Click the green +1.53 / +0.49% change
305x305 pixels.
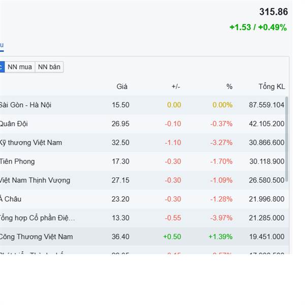tap(258, 27)
